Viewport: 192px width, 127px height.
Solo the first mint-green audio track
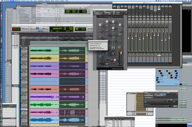coord(25,49)
